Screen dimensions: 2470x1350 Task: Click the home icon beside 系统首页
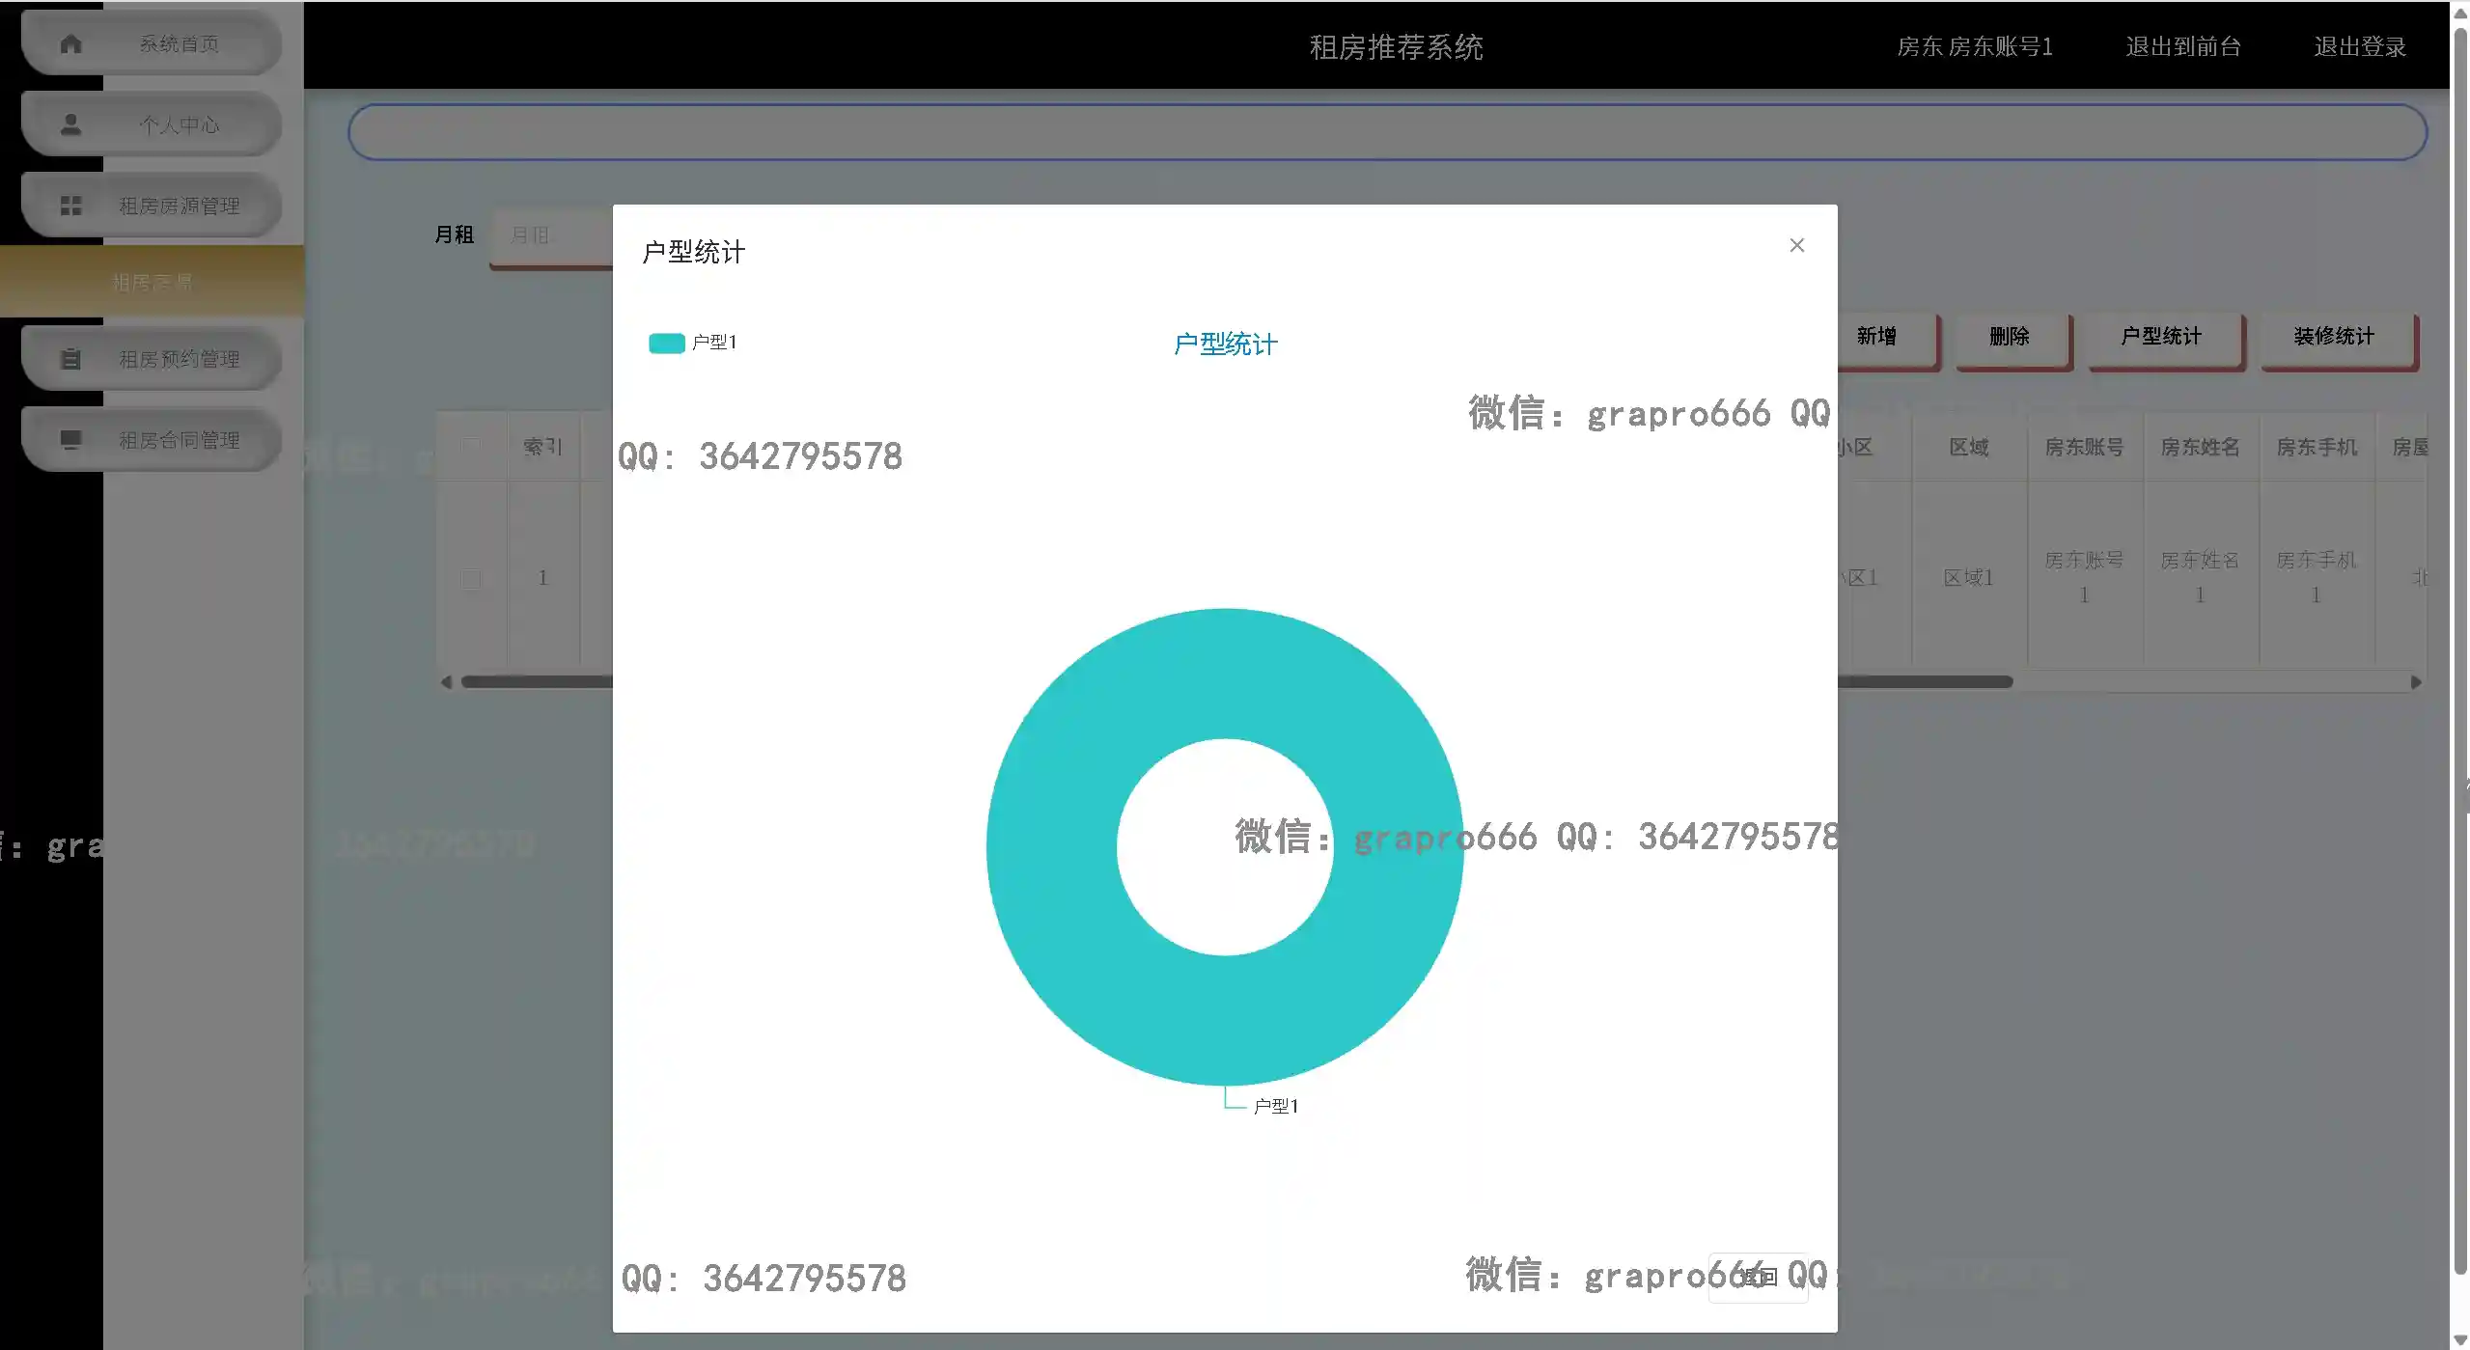[x=70, y=44]
